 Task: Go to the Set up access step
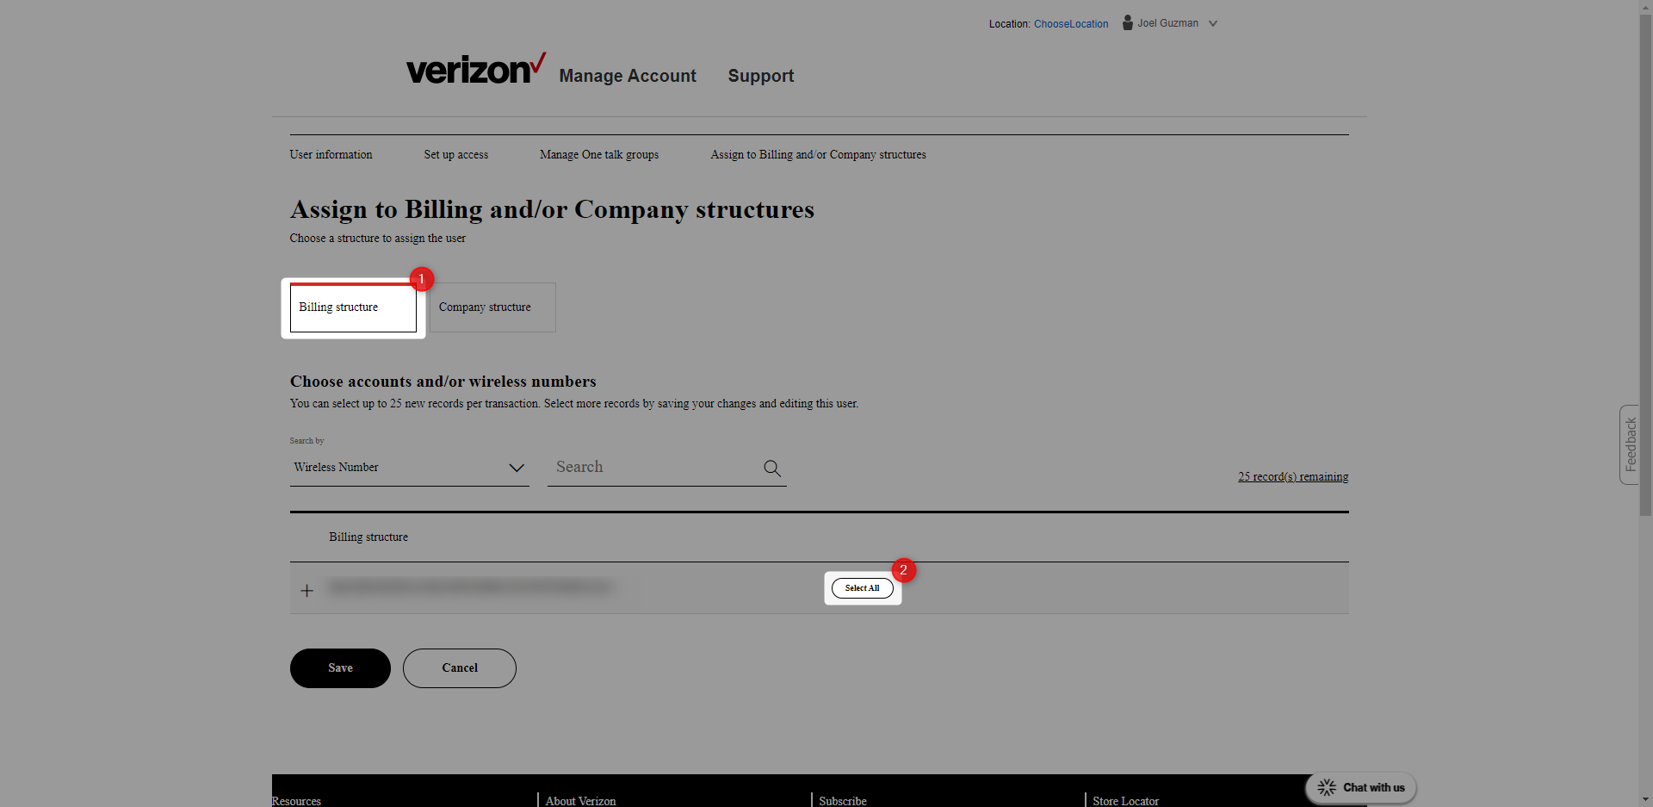455,155
